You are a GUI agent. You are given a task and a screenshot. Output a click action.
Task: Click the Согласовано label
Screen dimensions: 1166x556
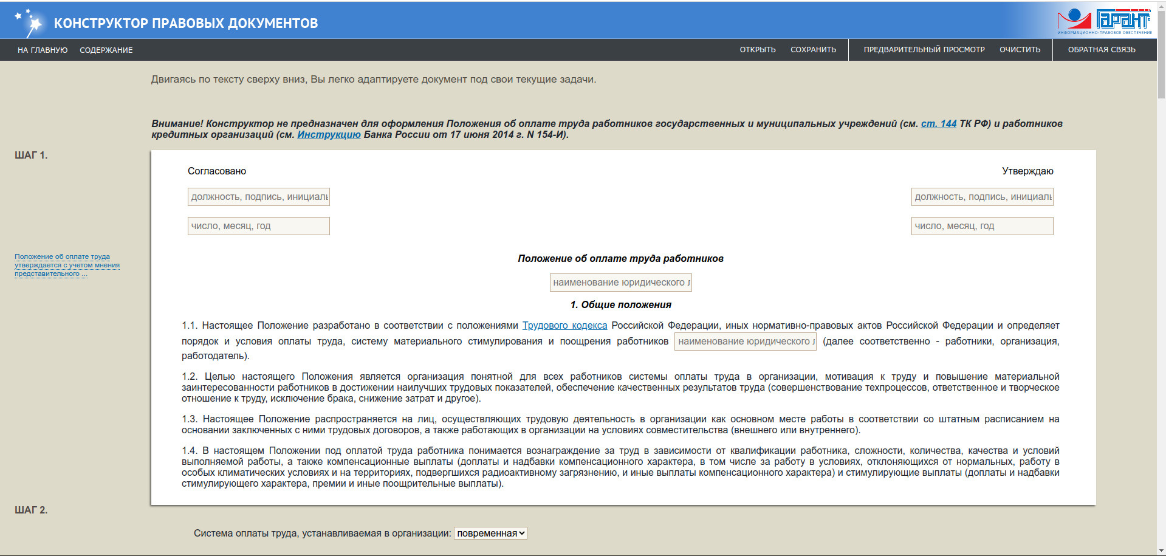tap(217, 171)
